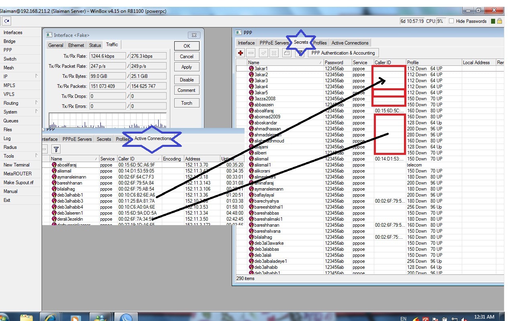This screenshot has height=321, width=514.
Task: Switch to Secrets tab in the PPP Secrets window
Action: coord(301,43)
